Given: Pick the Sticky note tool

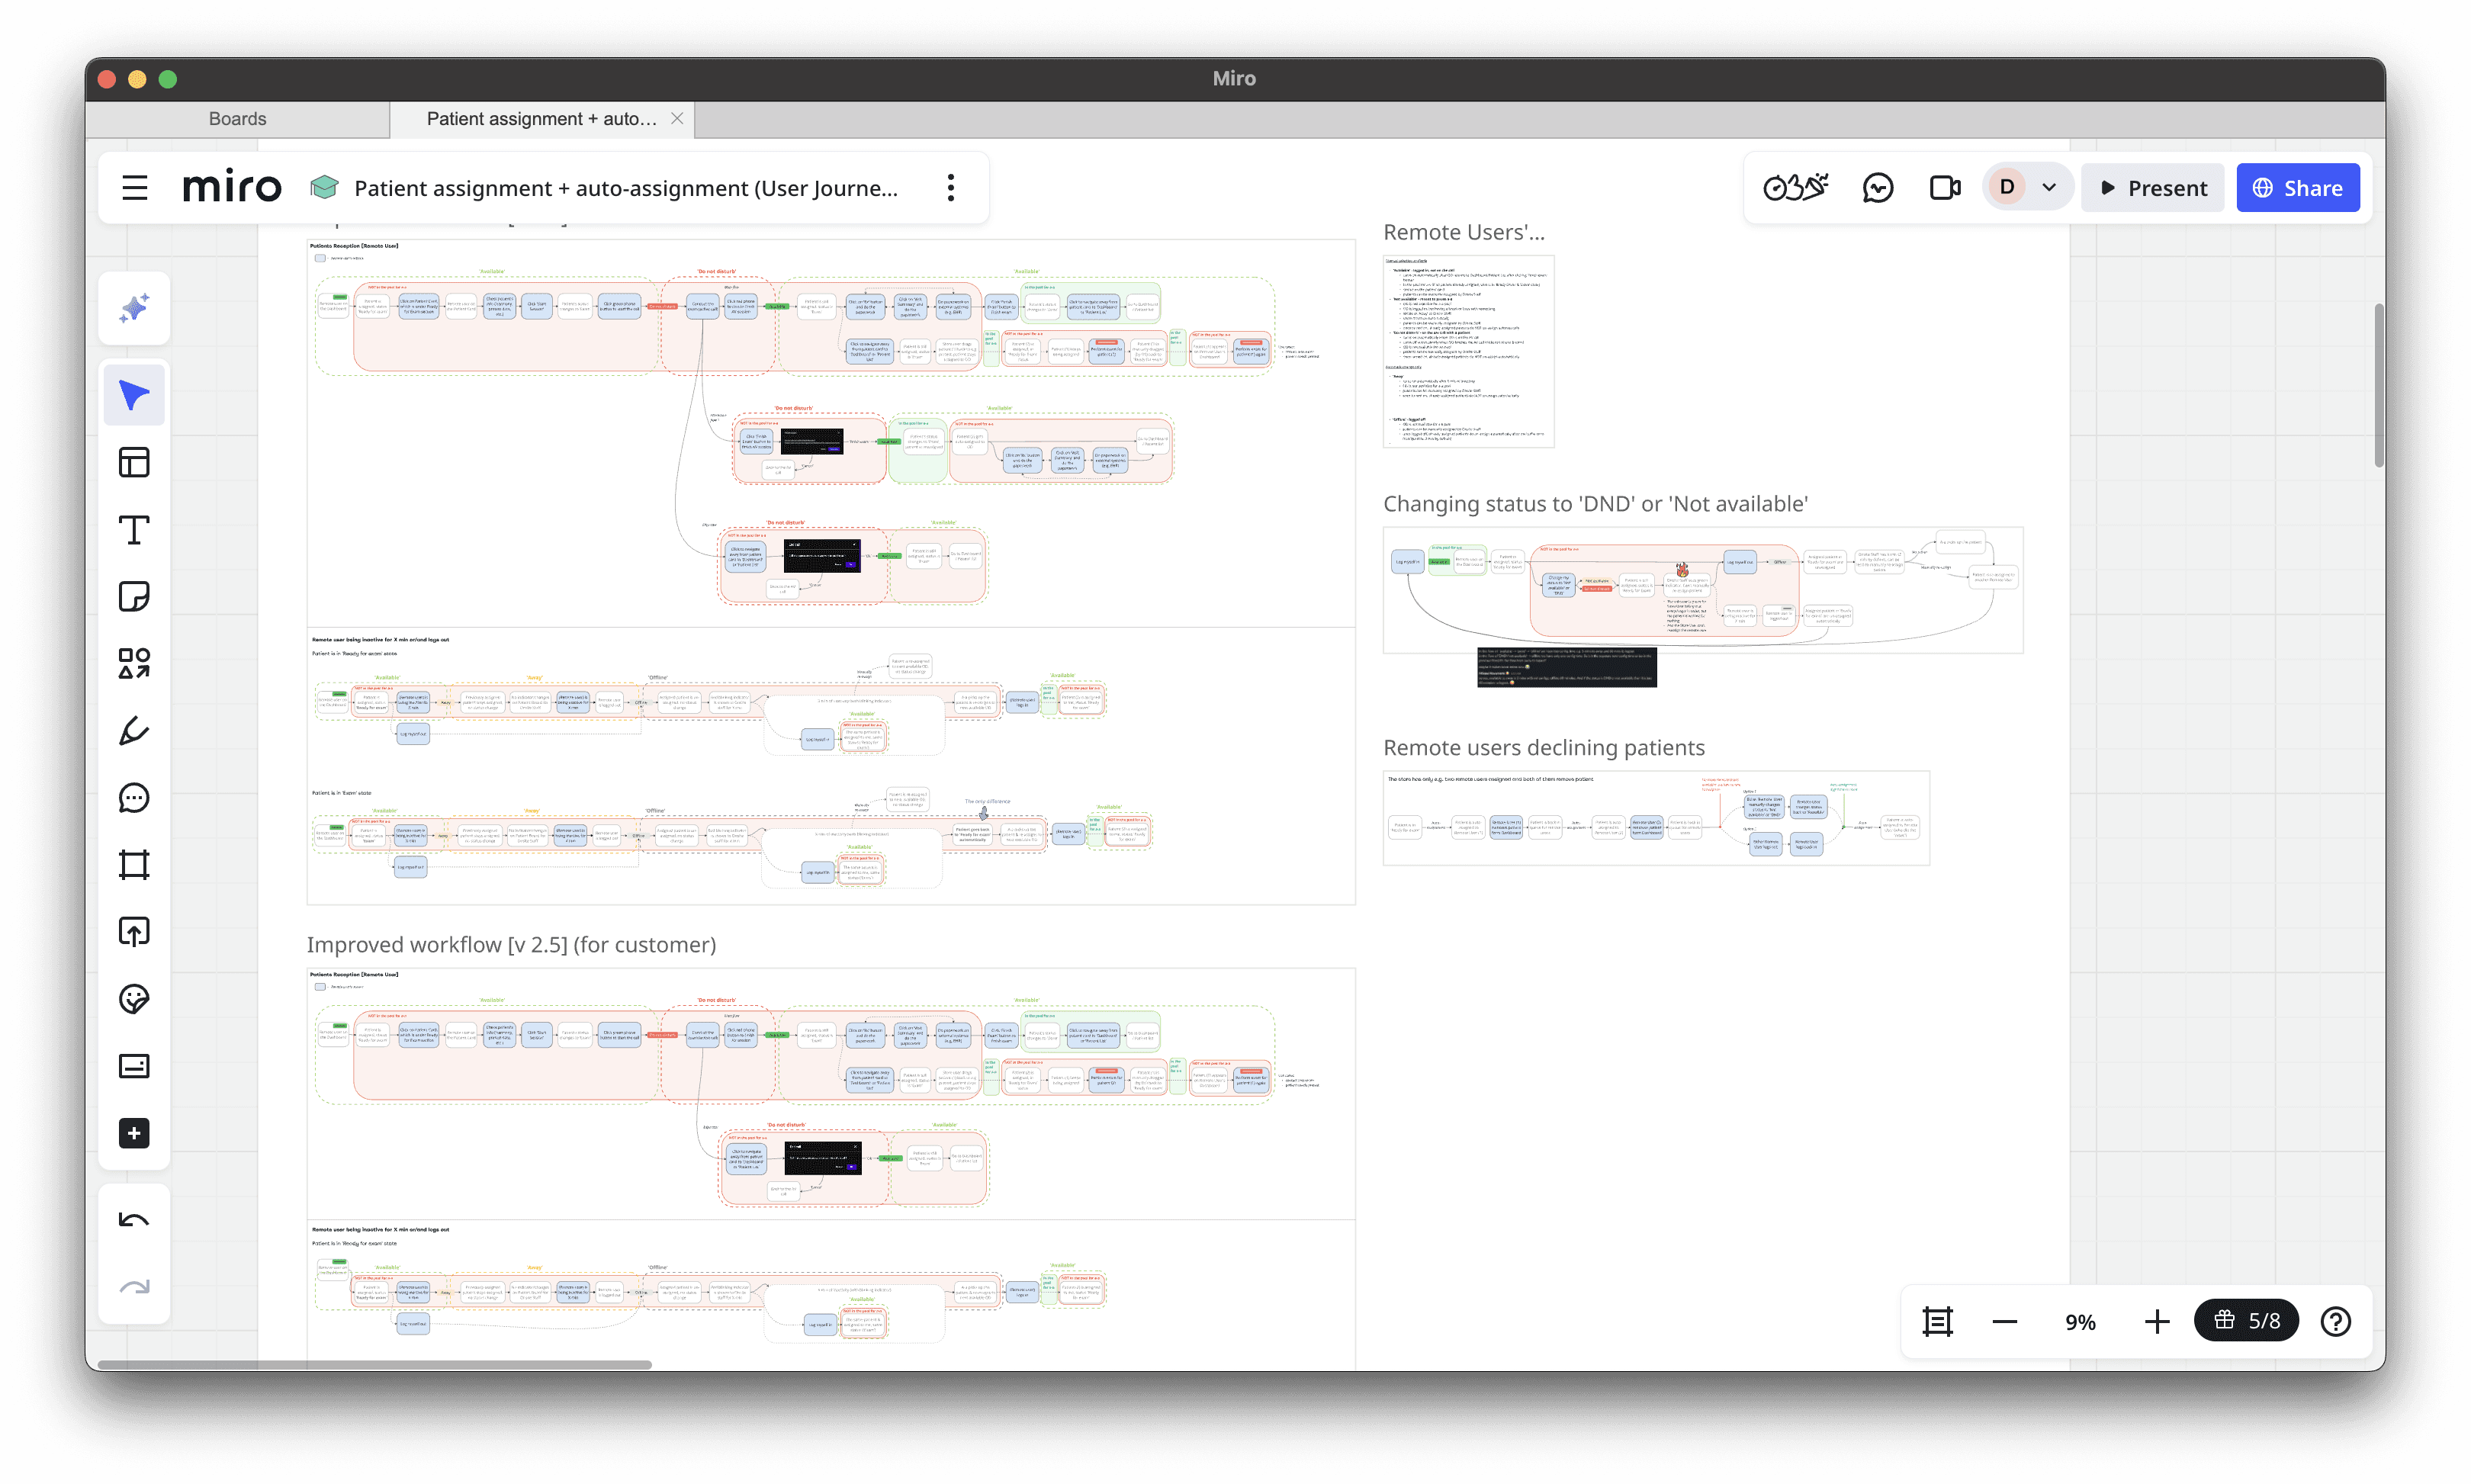Looking at the screenshot, I should (134, 597).
